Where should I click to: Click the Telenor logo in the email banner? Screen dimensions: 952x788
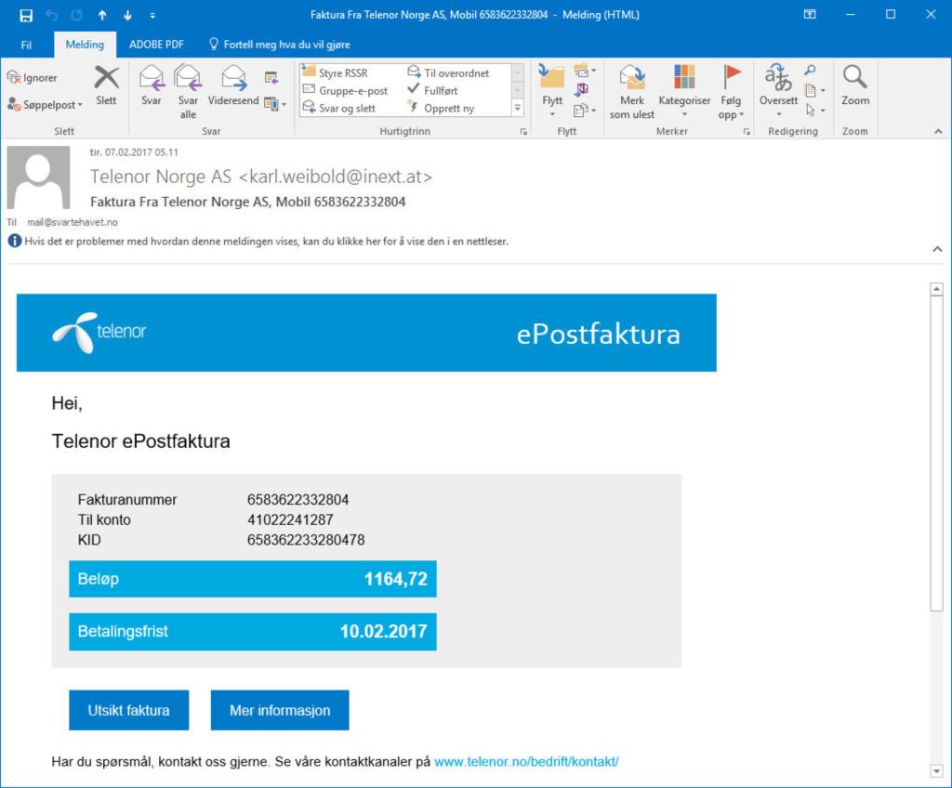point(99,332)
